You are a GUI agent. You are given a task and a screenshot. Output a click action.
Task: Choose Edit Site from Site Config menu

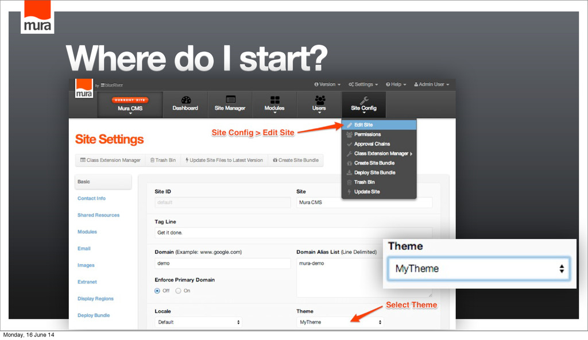(379, 125)
